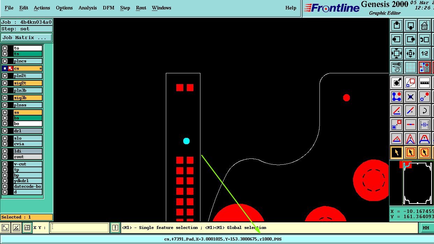Select the add feature tool icon

click(397, 83)
